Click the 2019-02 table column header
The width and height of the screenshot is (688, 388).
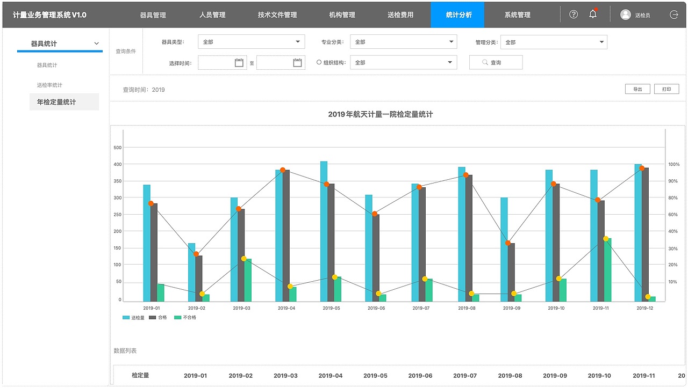pyautogui.click(x=241, y=376)
